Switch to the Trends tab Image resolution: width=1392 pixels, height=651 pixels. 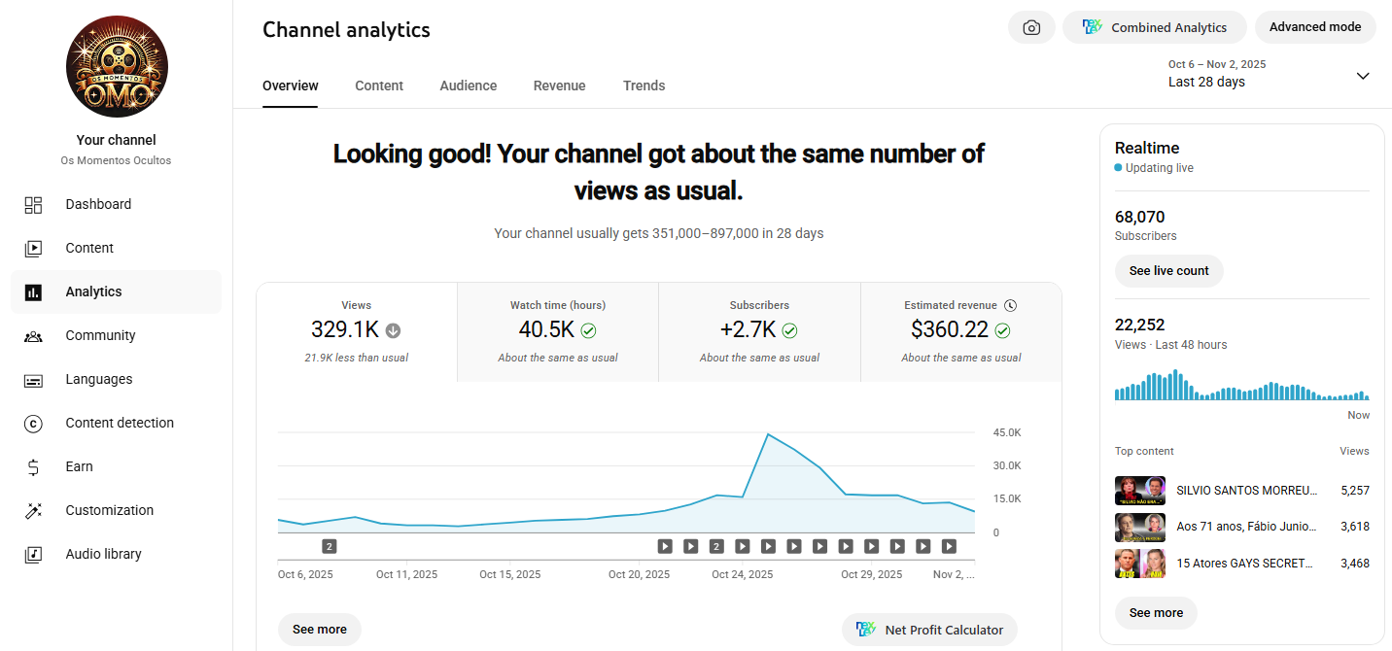(x=644, y=86)
